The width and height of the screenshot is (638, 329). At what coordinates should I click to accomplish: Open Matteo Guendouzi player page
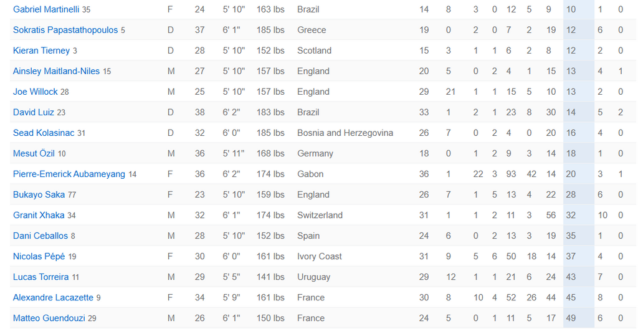pyautogui.click(x=49, y=318)
